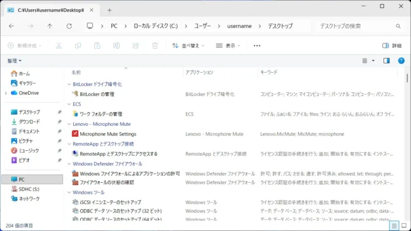The width and height of the screenshot is (411, 231).
Task: Collapse the RemoteApp とデスクトップ接続 group
Action: coord(69,144)
